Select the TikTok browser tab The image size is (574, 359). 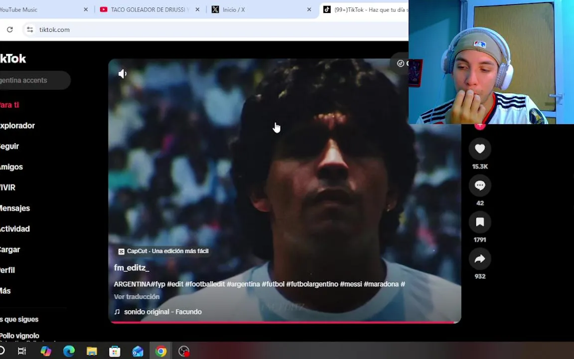(x=364, y=9)
